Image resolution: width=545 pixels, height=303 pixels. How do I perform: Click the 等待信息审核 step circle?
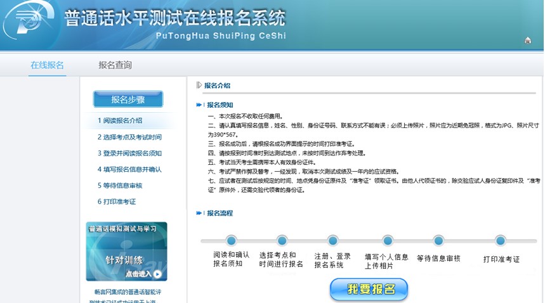pos(438,241)
